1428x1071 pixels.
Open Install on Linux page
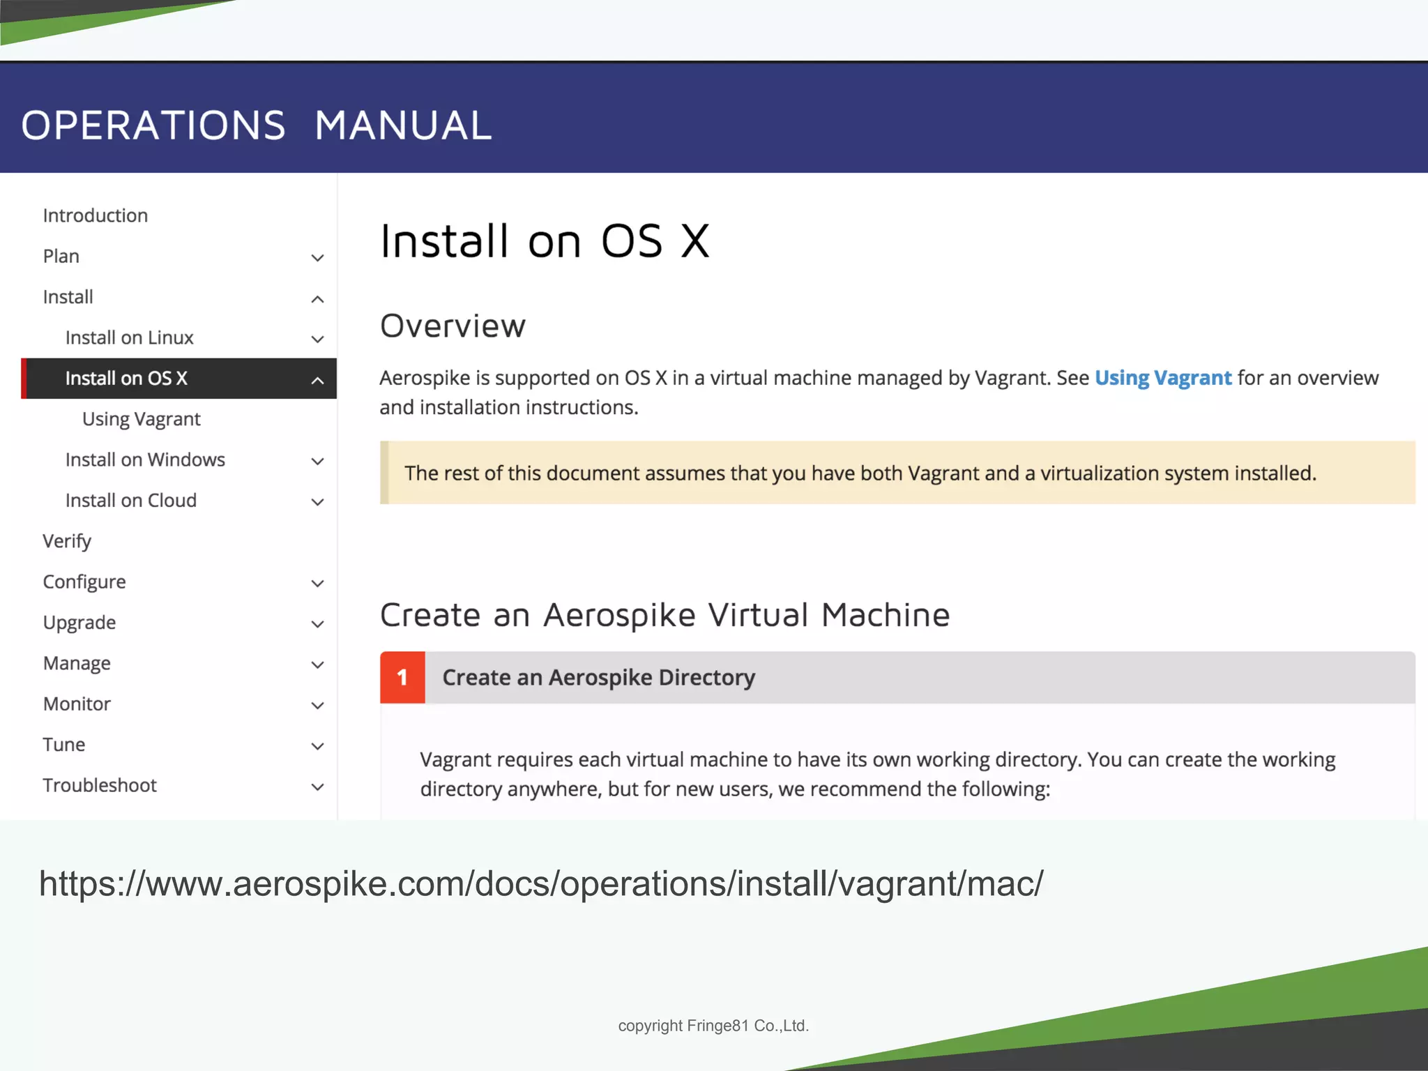coord(129,337)
